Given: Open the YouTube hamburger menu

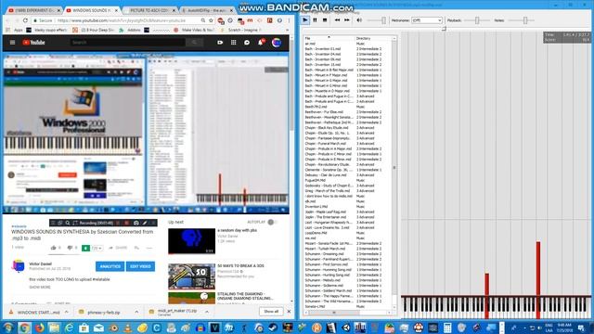Looking at the screenshot, I should [12, 43].
